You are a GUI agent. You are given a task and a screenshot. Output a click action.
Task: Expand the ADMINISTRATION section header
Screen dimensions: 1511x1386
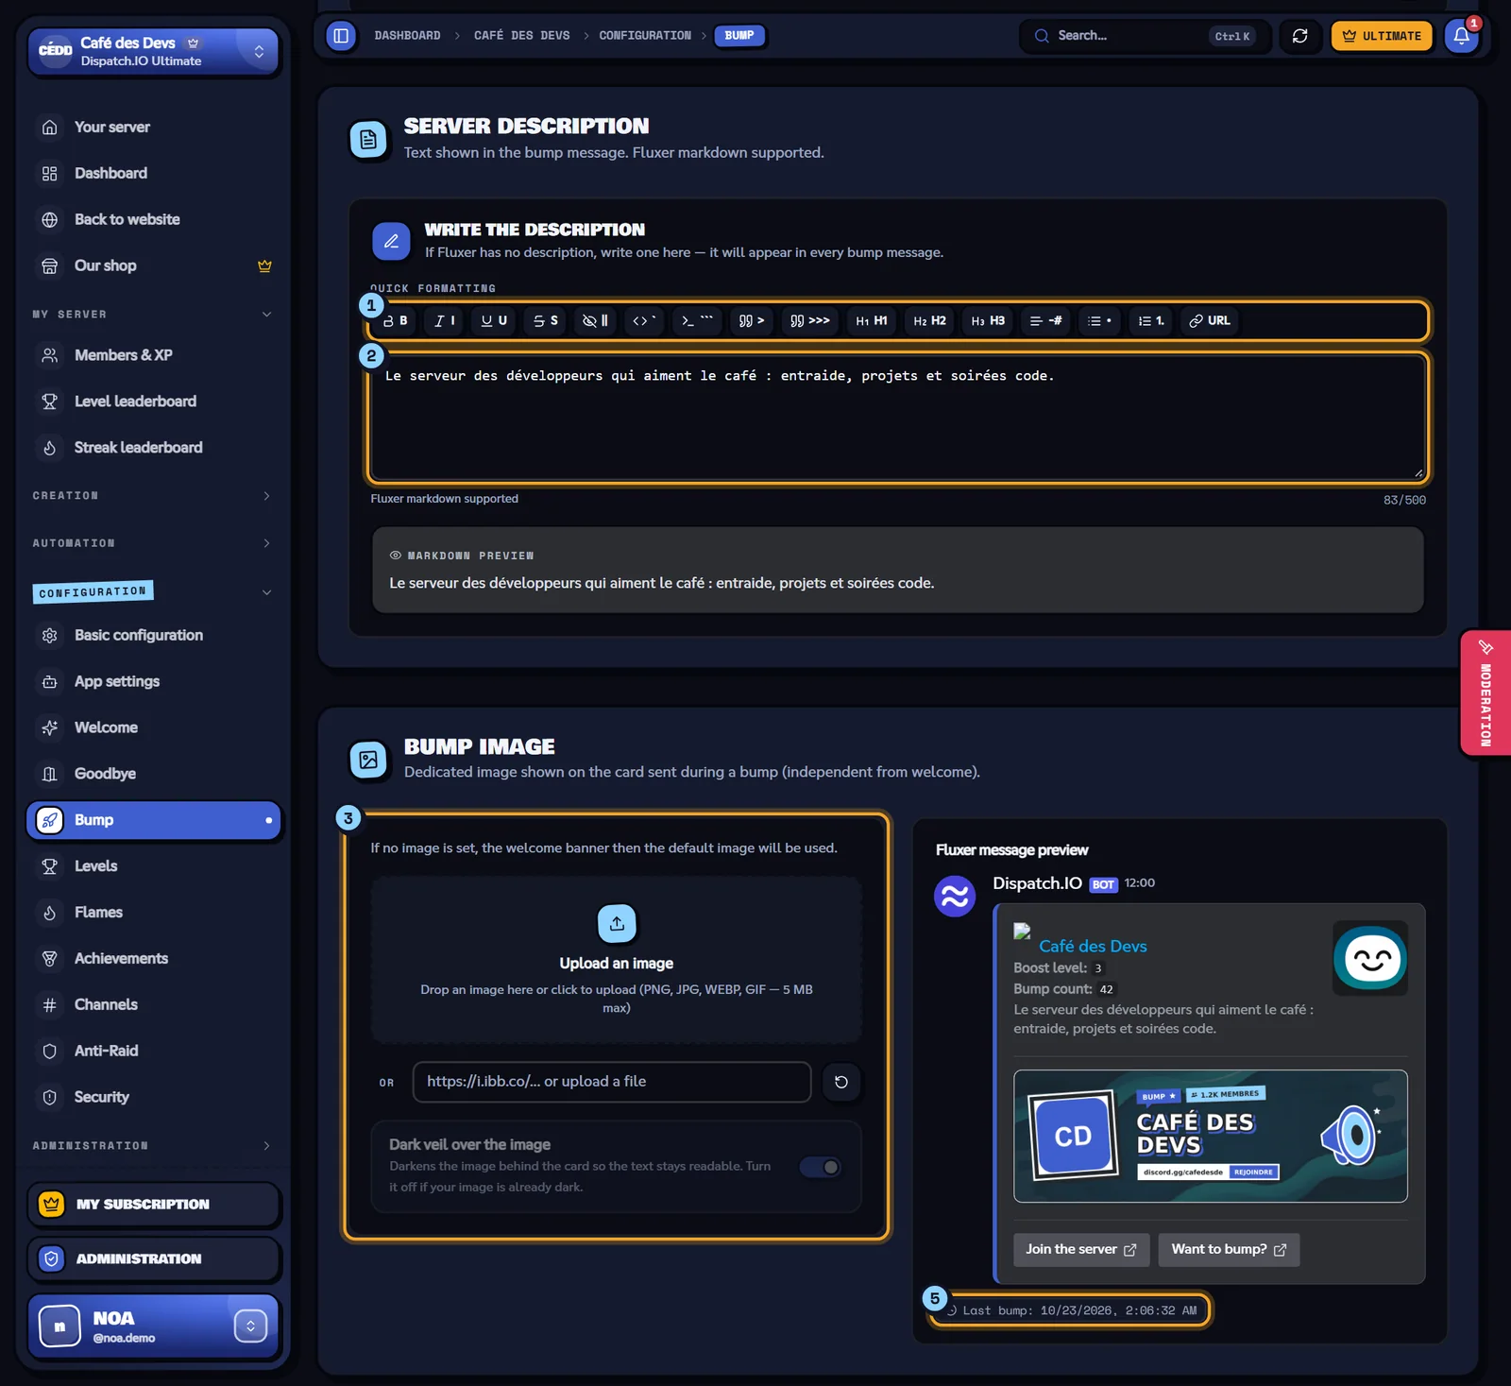pos(154,1146)
